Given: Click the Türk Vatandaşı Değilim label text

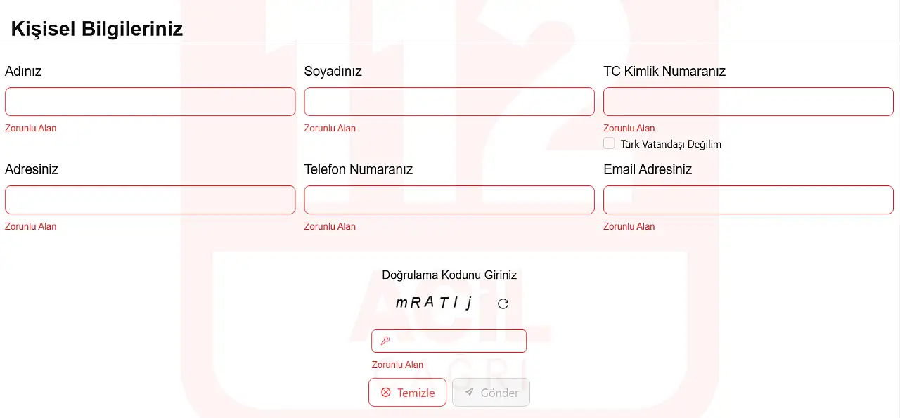Looking at the screenshot, I should 671,144.
